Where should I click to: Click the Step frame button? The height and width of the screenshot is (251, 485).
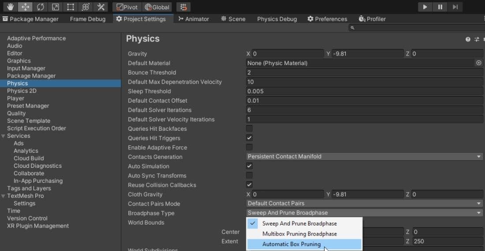[x=455, y=7]
